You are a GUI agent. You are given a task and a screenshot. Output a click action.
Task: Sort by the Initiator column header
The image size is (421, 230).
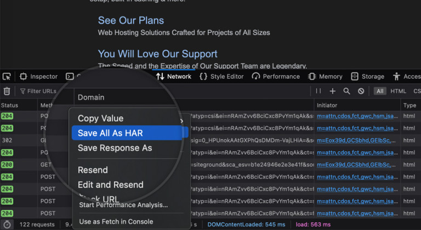(x=327, y=106)
